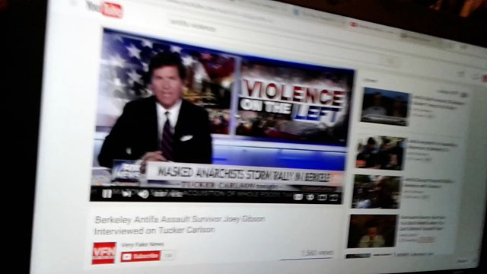Toggle subtitles with the captions icon
Image resolution: width=487 pixels, height=274 pixels.
click(x=298, y=196)
